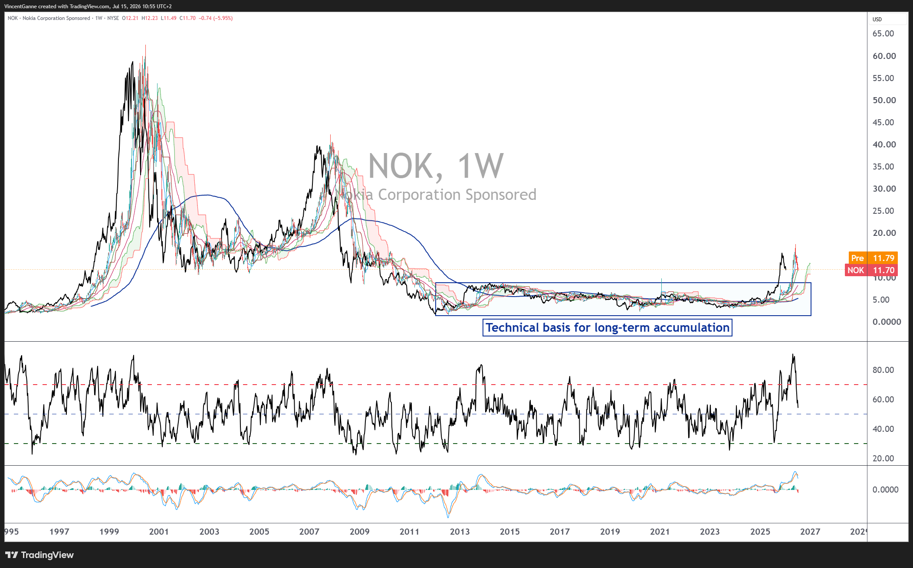Click the change value −0.74 (−5.95%)
913x568 pixels.
[216, 18]
